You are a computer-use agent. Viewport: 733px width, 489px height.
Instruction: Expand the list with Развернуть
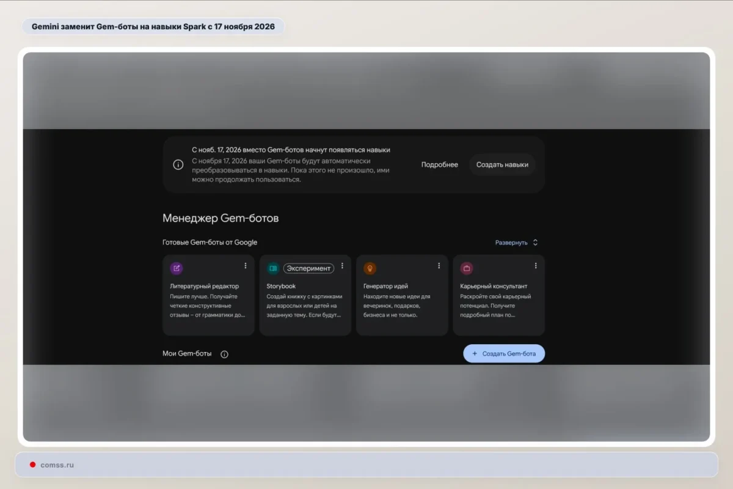(x=511, y=243)
